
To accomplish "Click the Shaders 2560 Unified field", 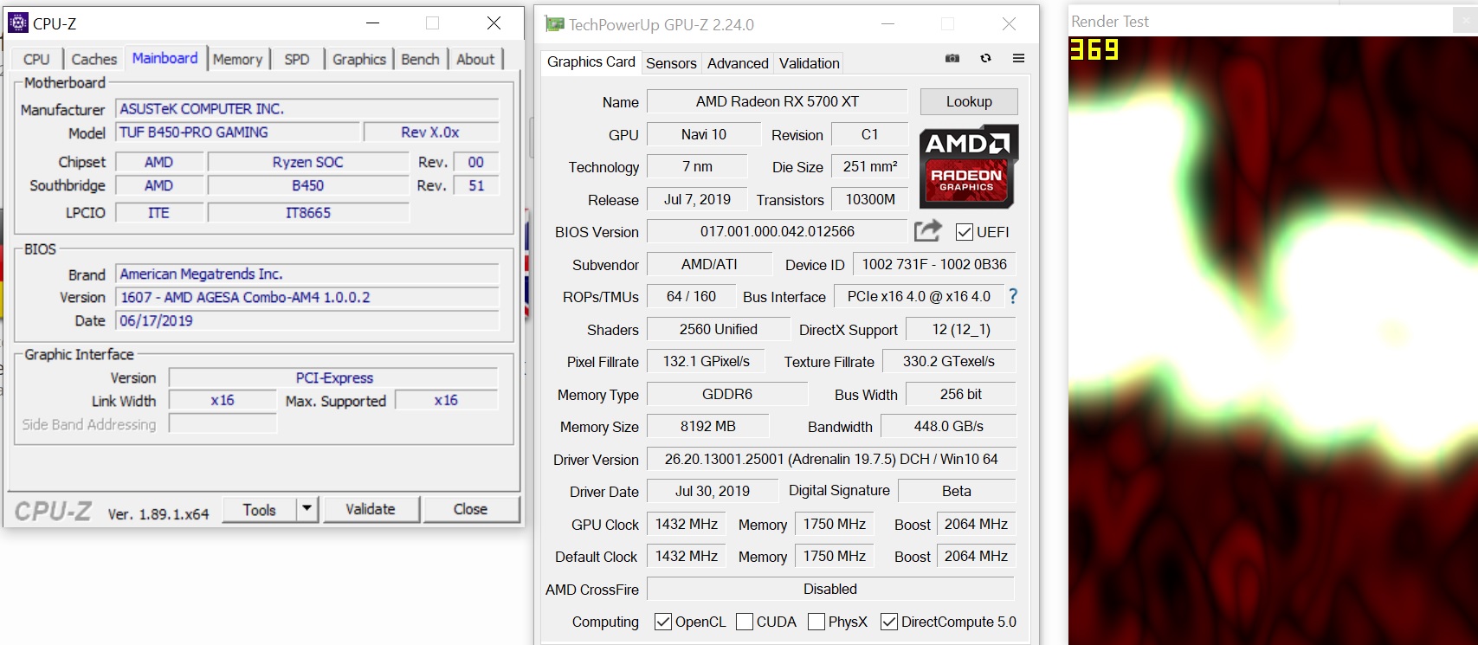I will (719, 329).
